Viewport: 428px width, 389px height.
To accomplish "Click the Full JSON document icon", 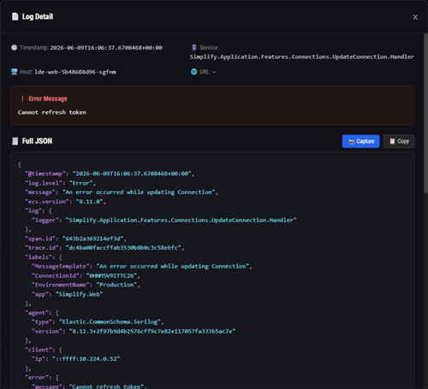I will click(x=15, y=141).
